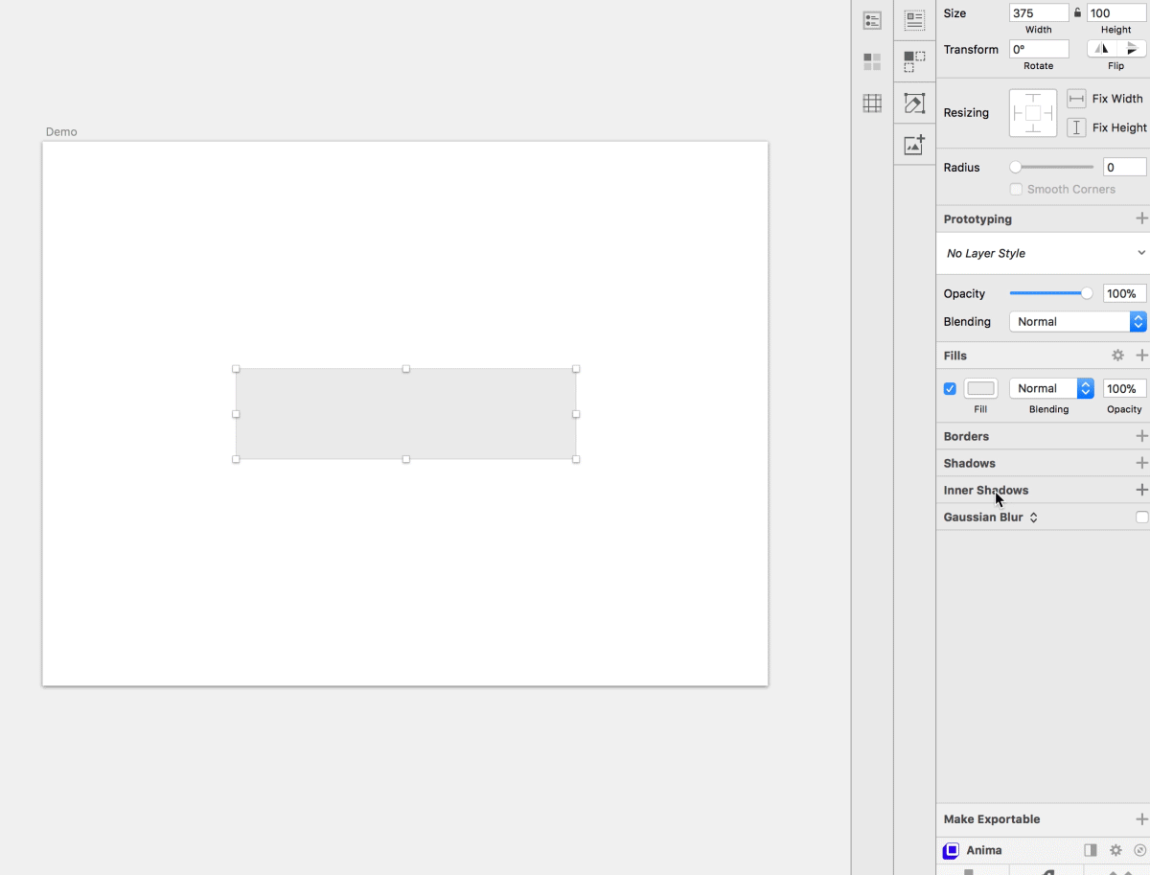The image size is (1150, 875).
Task: Flip the layer vertically
Action: (1132, 49)
